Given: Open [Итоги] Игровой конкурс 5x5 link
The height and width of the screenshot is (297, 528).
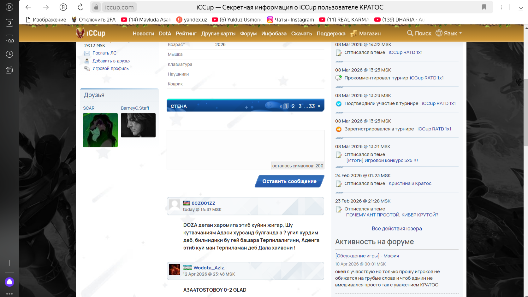Looking at the screenshot, I should tap(382, 160).
